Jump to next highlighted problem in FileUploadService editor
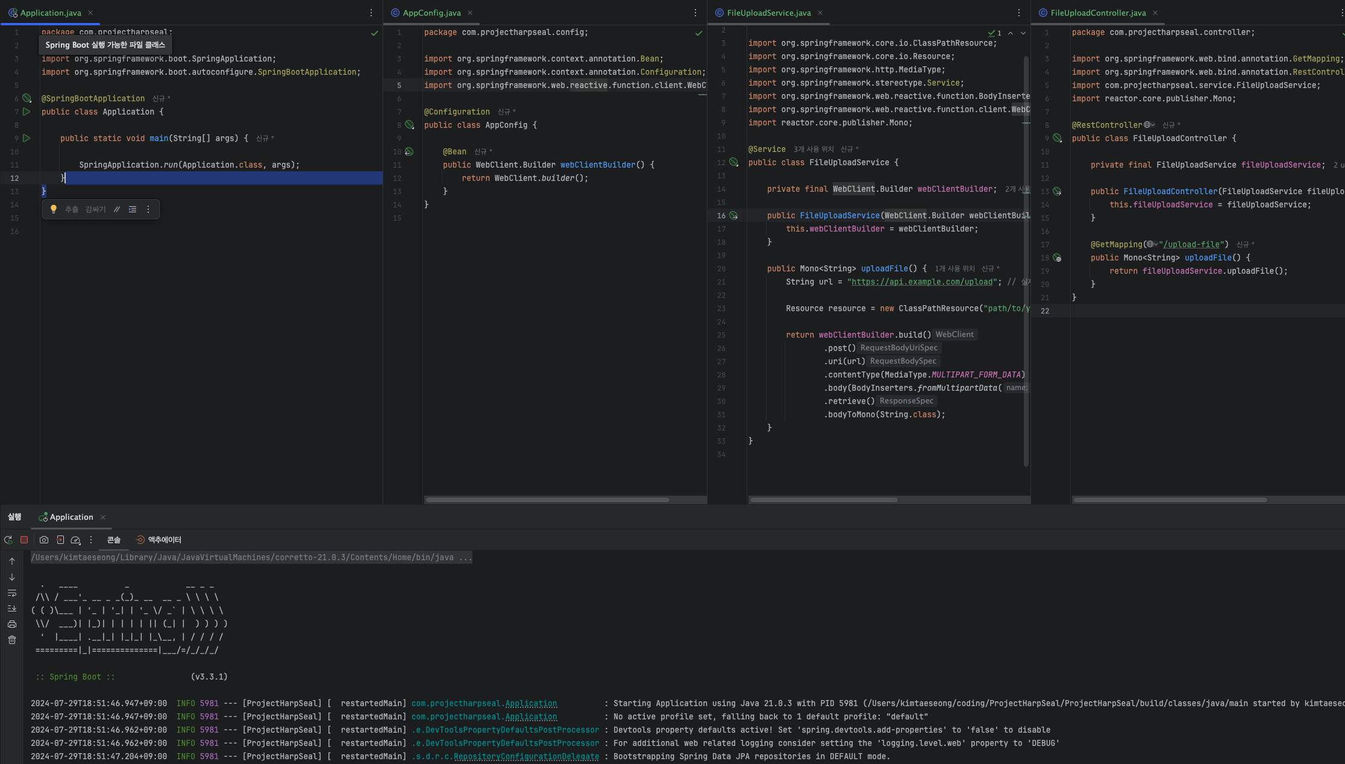Image resolution: width=1345 pixels, height=764 pixels. pyautogui.click(x=1023, y=33)
